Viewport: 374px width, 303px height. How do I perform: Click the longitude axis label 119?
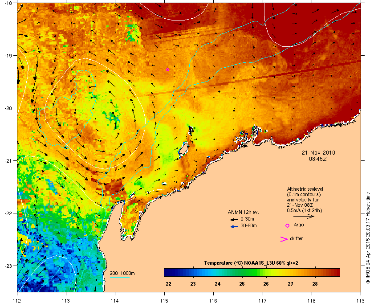[x=361, y=301]
